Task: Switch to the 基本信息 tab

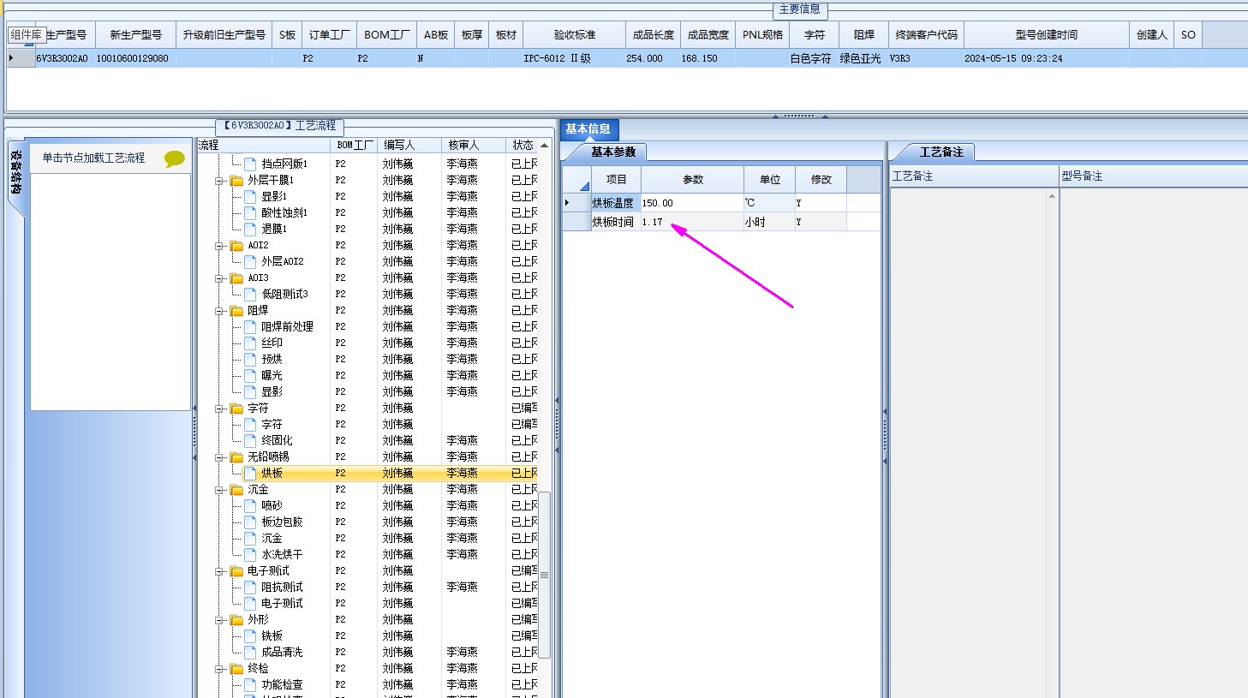Action: 588,128
